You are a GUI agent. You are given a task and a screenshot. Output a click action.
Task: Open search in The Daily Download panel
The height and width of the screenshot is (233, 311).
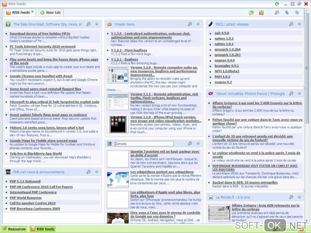tap(88, 24)
